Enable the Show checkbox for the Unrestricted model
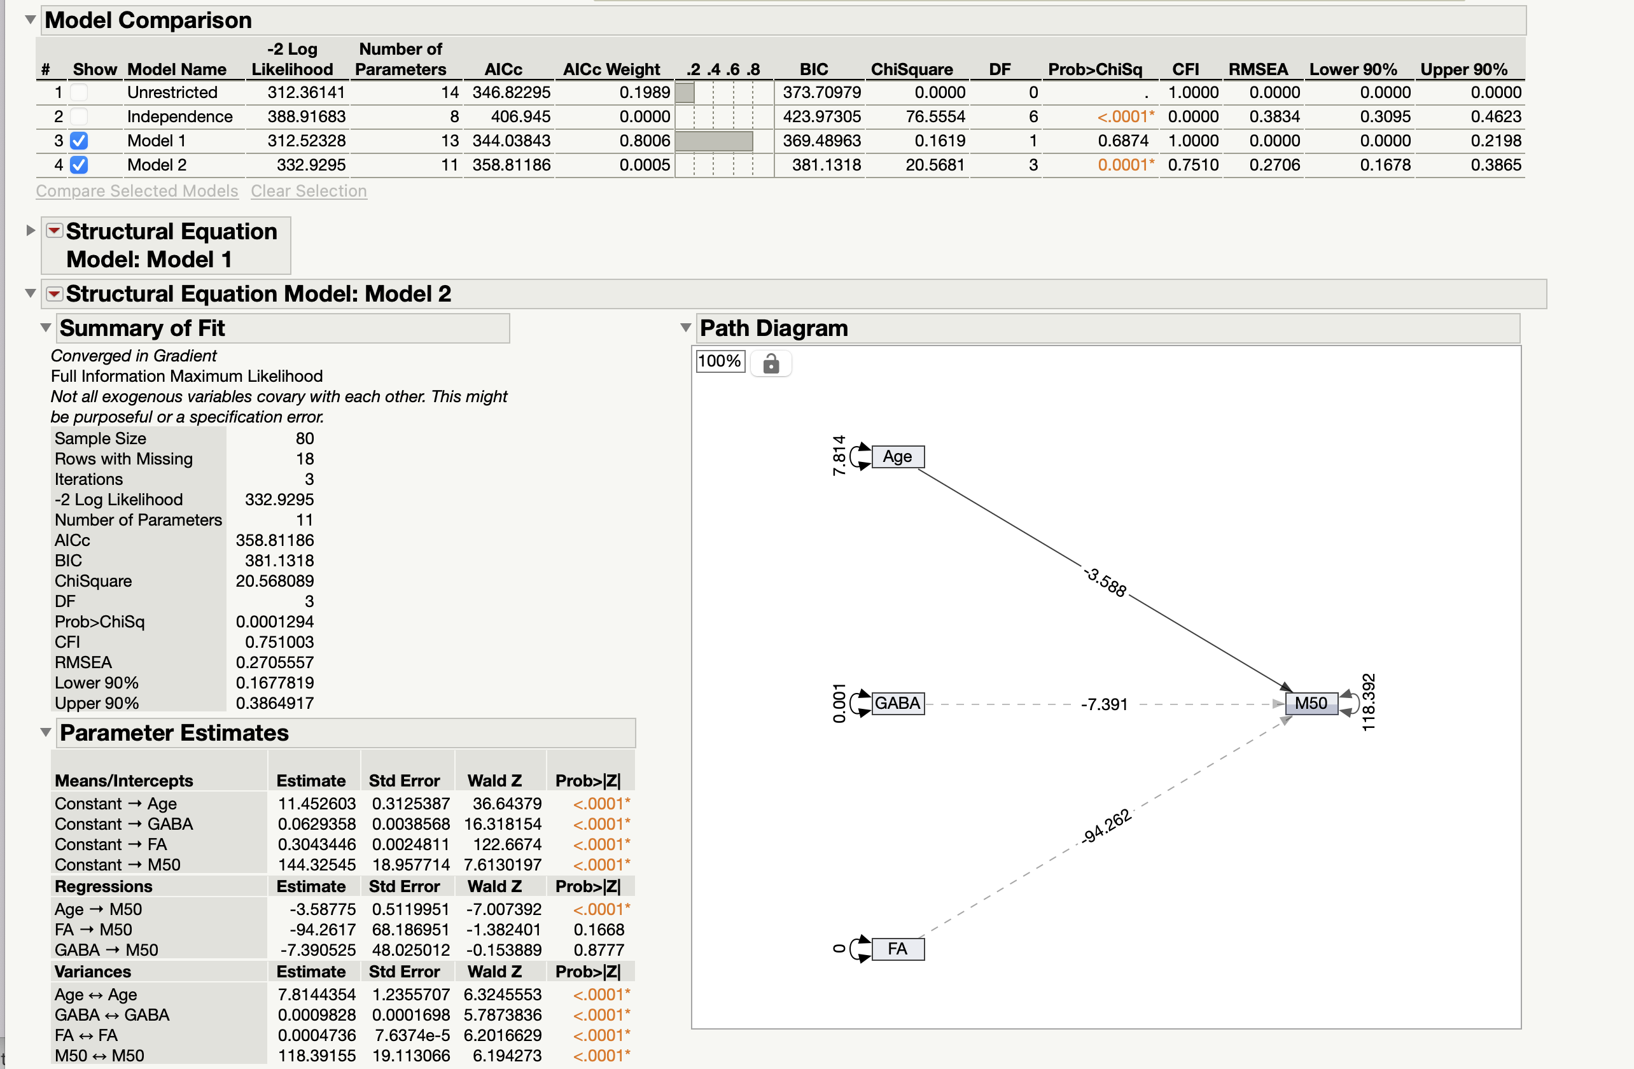Viewport: 1634px width, 1069px height. 80,92
